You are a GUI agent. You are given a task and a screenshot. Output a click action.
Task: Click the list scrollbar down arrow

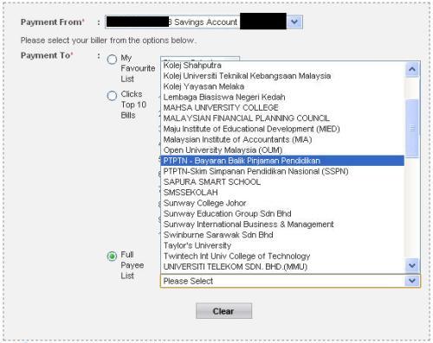click(412, 265)
